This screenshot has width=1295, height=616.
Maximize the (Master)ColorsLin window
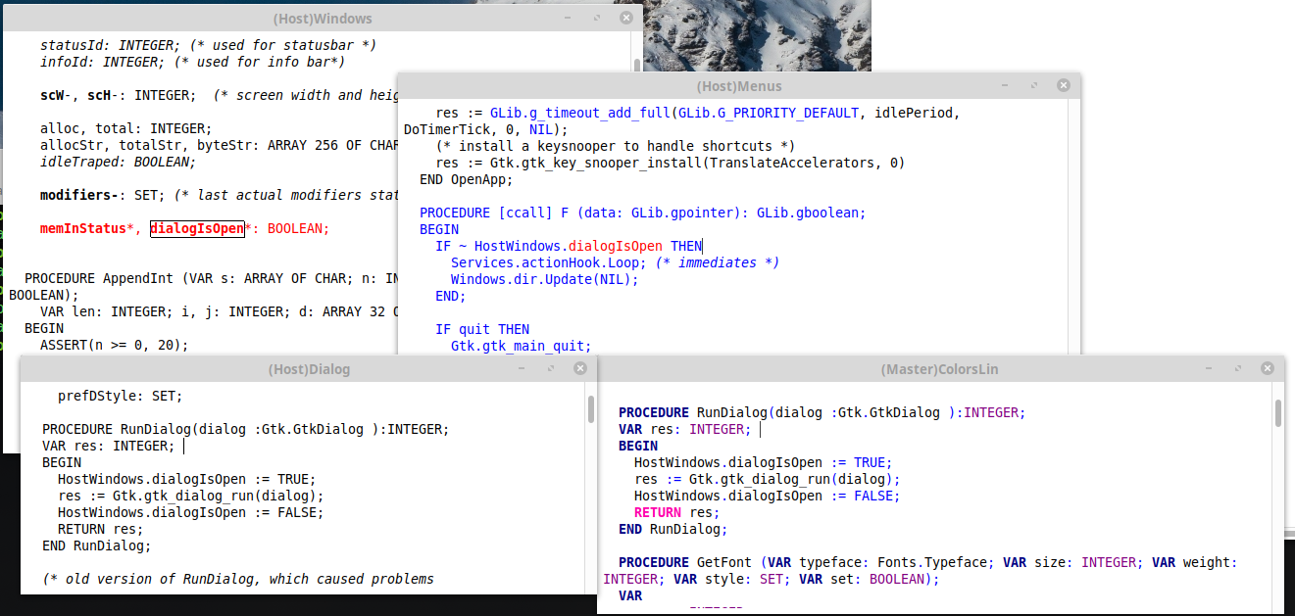pos(1239,369)
